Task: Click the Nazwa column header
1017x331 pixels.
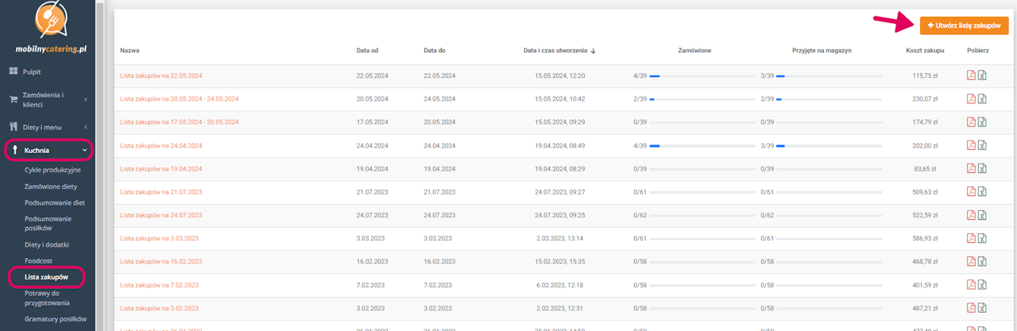Action: click(130, 51)
